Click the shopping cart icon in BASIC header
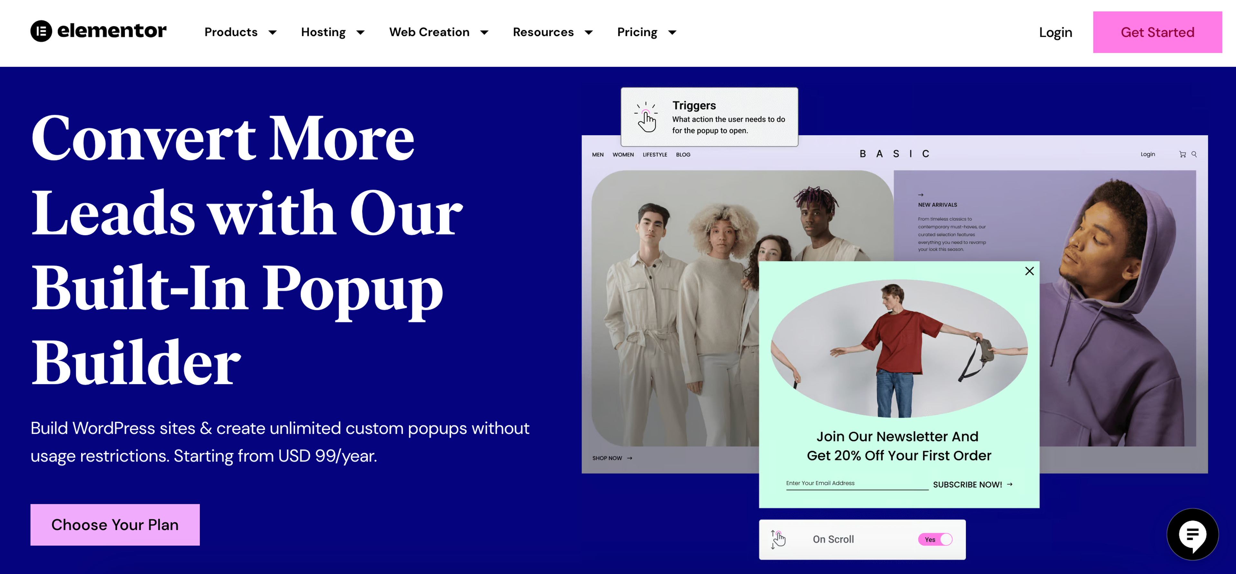Viewport: 1236px width, 574px height. [x=1182, y=154]
